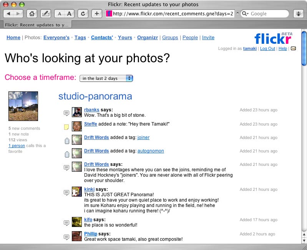Viewport: 307px width, 250px height.
Task: Open the 'joiner' tag link
Action: (143, 137)
